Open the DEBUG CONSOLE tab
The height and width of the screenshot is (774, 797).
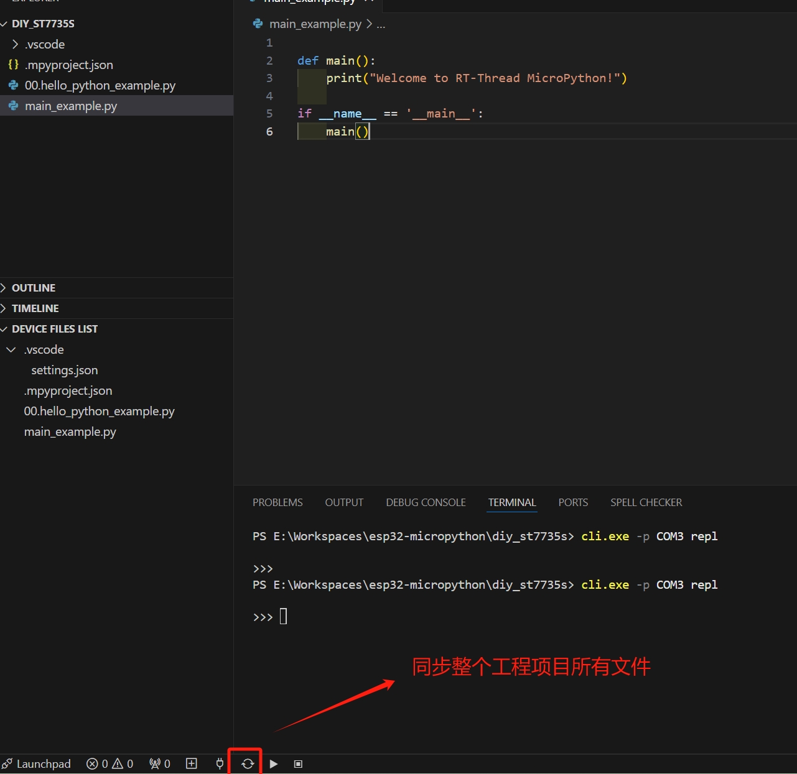[426, 502]
